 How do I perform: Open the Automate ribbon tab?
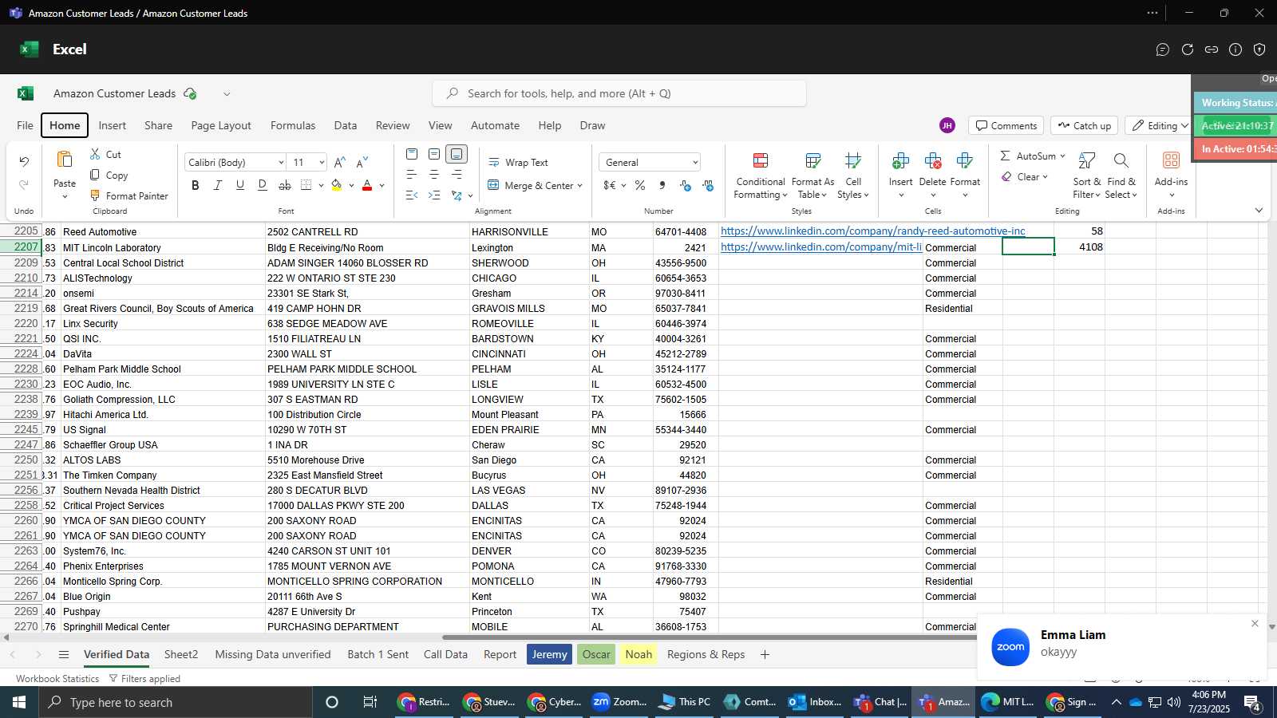pyautogui.click(x=495, y=125)
